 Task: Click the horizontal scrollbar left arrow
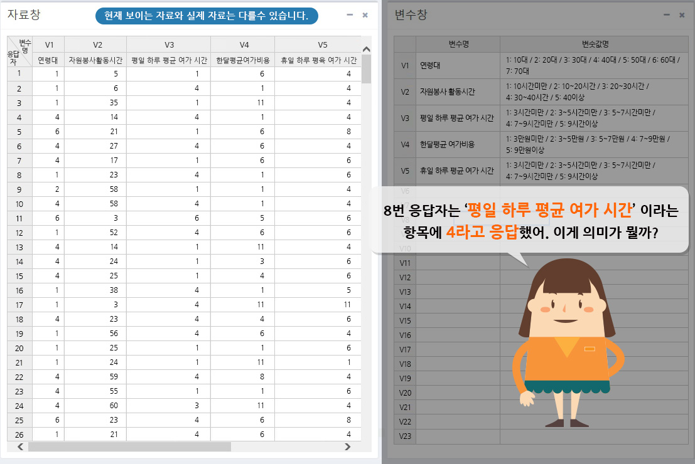coord(20,446)
